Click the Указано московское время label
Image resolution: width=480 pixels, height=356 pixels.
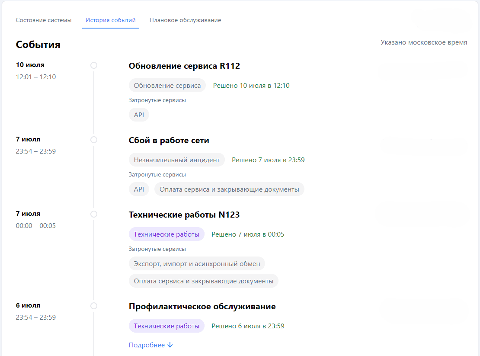tap(424, 42)
